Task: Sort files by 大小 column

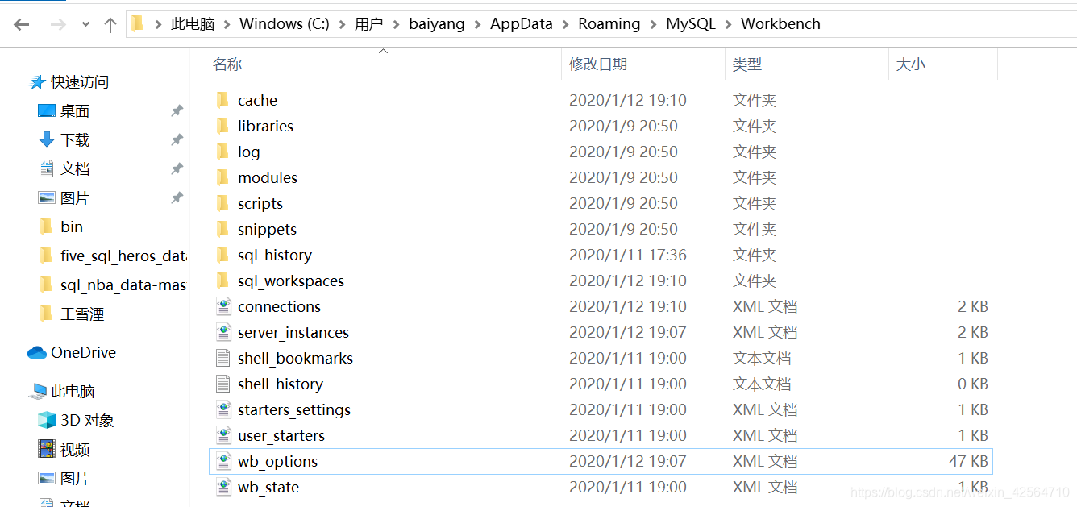Action: coord(911,64)
